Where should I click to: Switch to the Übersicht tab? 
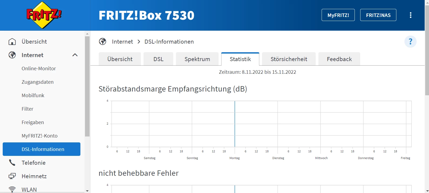(x=120, y=59)
